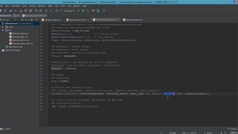Image resolution: width=238 pixels, height=134 pixels.
Task: Open the Analyze menu
Action: pos(32,6)
